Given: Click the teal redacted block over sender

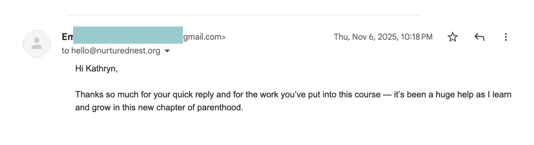Looking at the screenshot, I should [128, 35].
